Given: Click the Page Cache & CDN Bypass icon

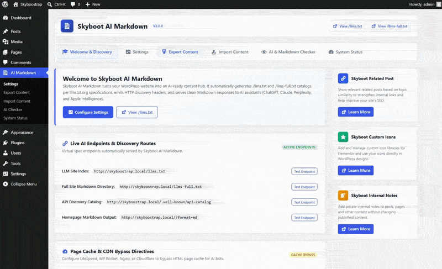Looking at the screenshot, I should click(x=65, y=251).
